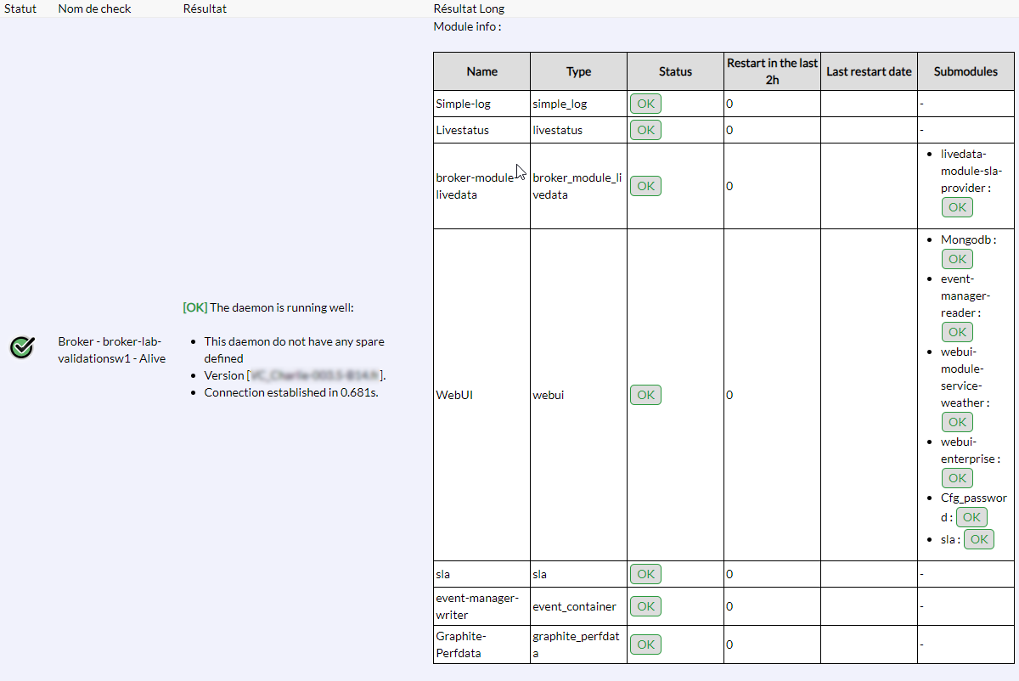Click OK badge beside Cfg_password submodule
This screenshot has width=1019, height=681.
point(971,517)
